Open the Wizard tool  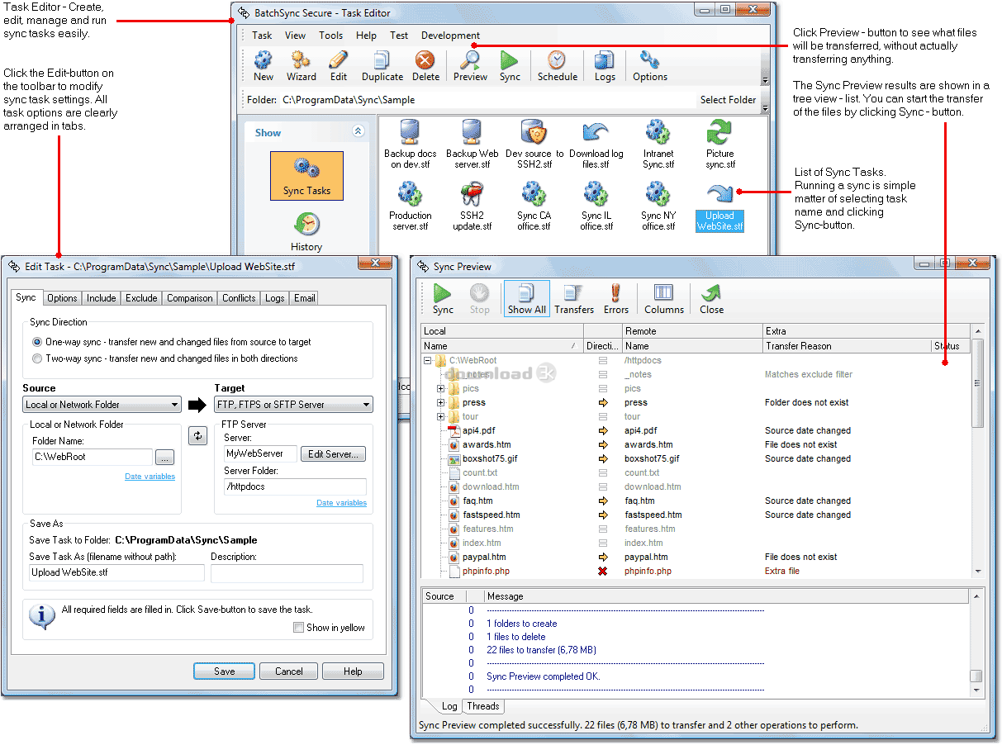[301, 66]
